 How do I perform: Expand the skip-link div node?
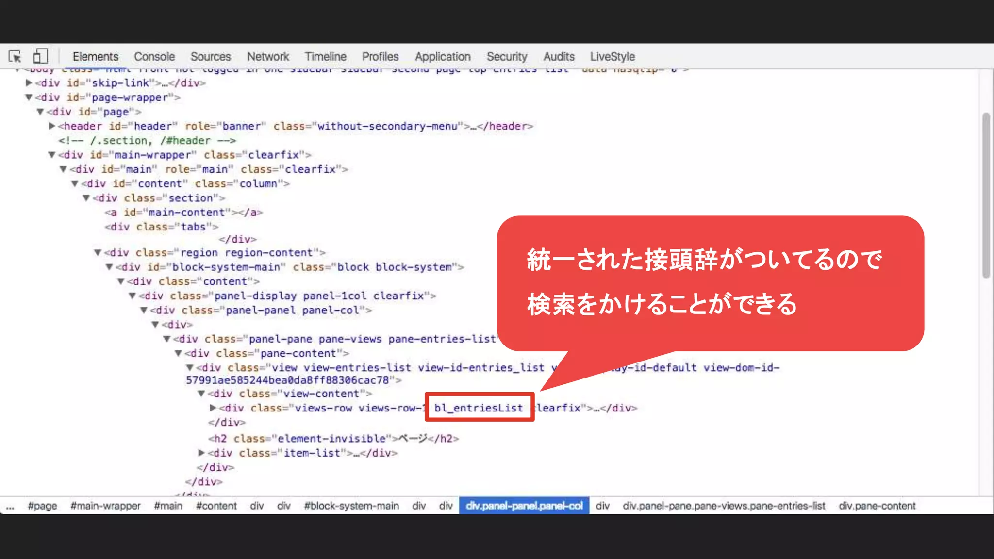(29, 83)
